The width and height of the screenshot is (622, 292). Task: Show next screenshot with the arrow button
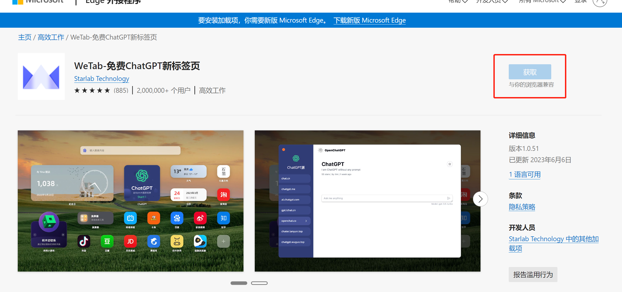pos(480,199)
